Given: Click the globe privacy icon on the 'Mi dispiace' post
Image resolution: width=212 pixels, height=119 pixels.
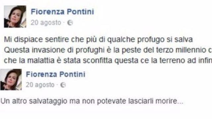Looking at the screenshot, I should click(70, 23).
